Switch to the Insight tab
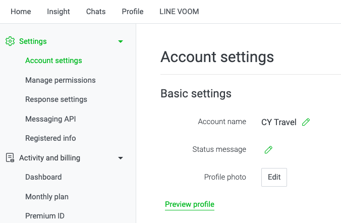The width and height of the screenshot is (341, 223). (x=59, y=12)
